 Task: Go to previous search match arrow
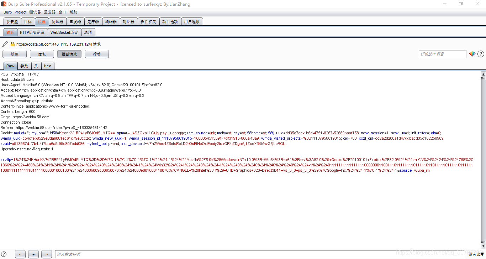point(20,254)
